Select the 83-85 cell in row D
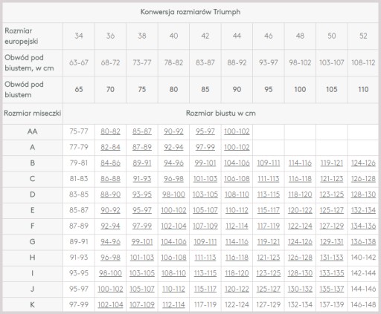The image size is (381, 314). (x=79, y=194)
